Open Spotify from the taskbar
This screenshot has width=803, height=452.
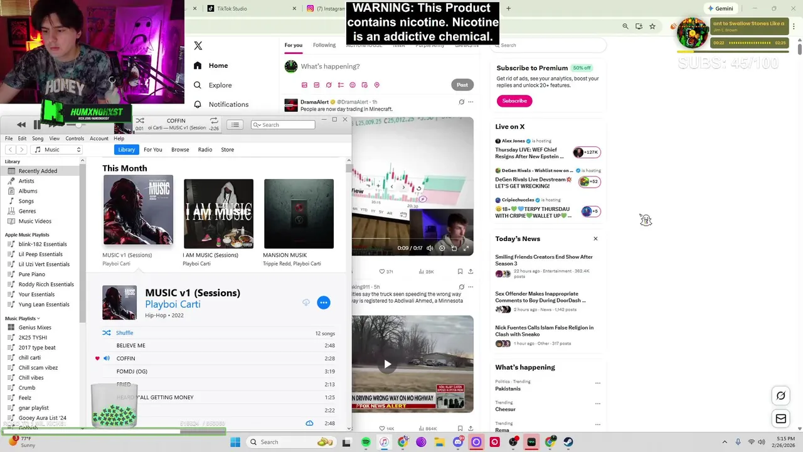(366, 442)
